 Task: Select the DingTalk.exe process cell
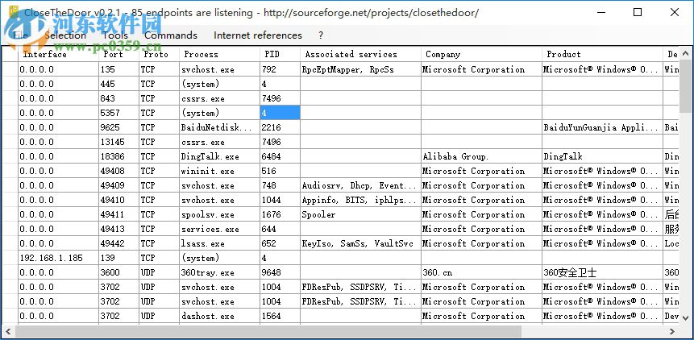219,156
